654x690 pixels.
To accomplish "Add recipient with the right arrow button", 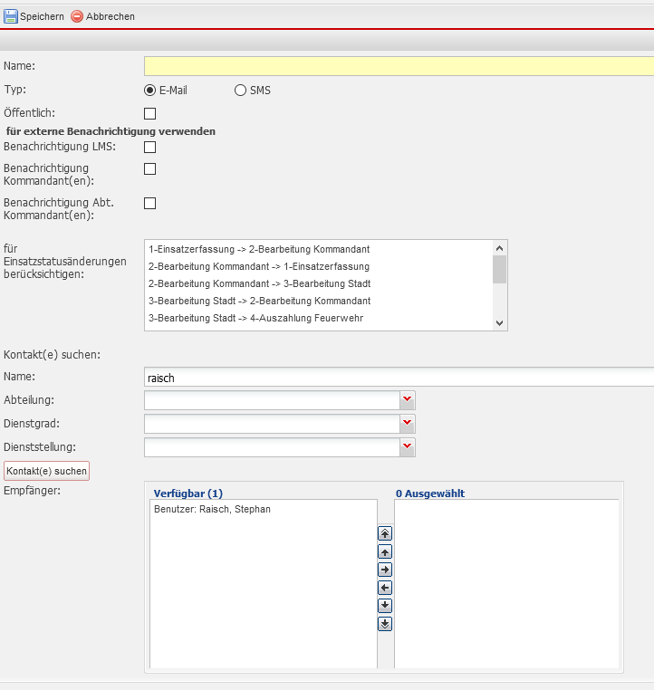I will pos(385,570).
